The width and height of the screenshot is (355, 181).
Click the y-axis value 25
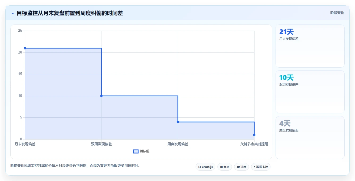[20, 31]
